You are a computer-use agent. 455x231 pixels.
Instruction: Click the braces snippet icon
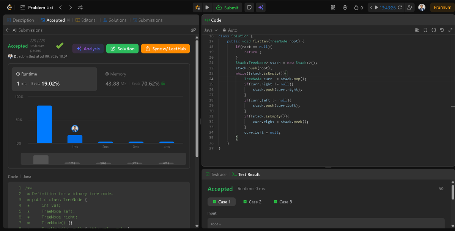[433, 30]
